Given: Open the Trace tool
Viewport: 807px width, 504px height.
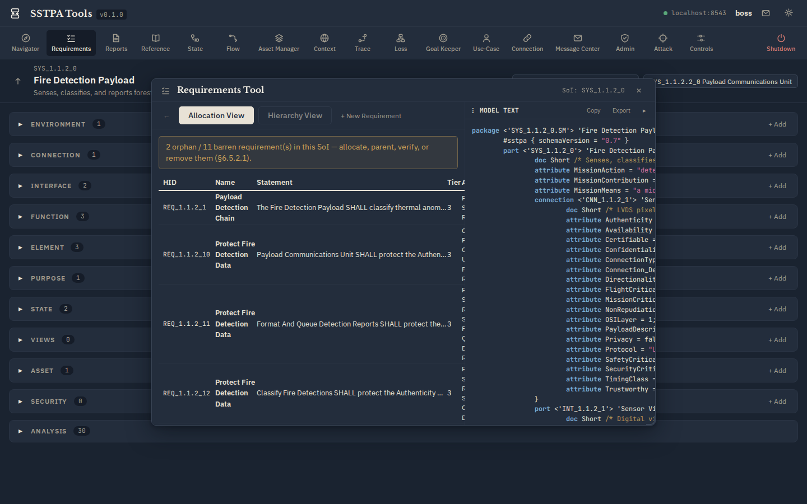Looking at the screenshot, I should coord(363,43).
